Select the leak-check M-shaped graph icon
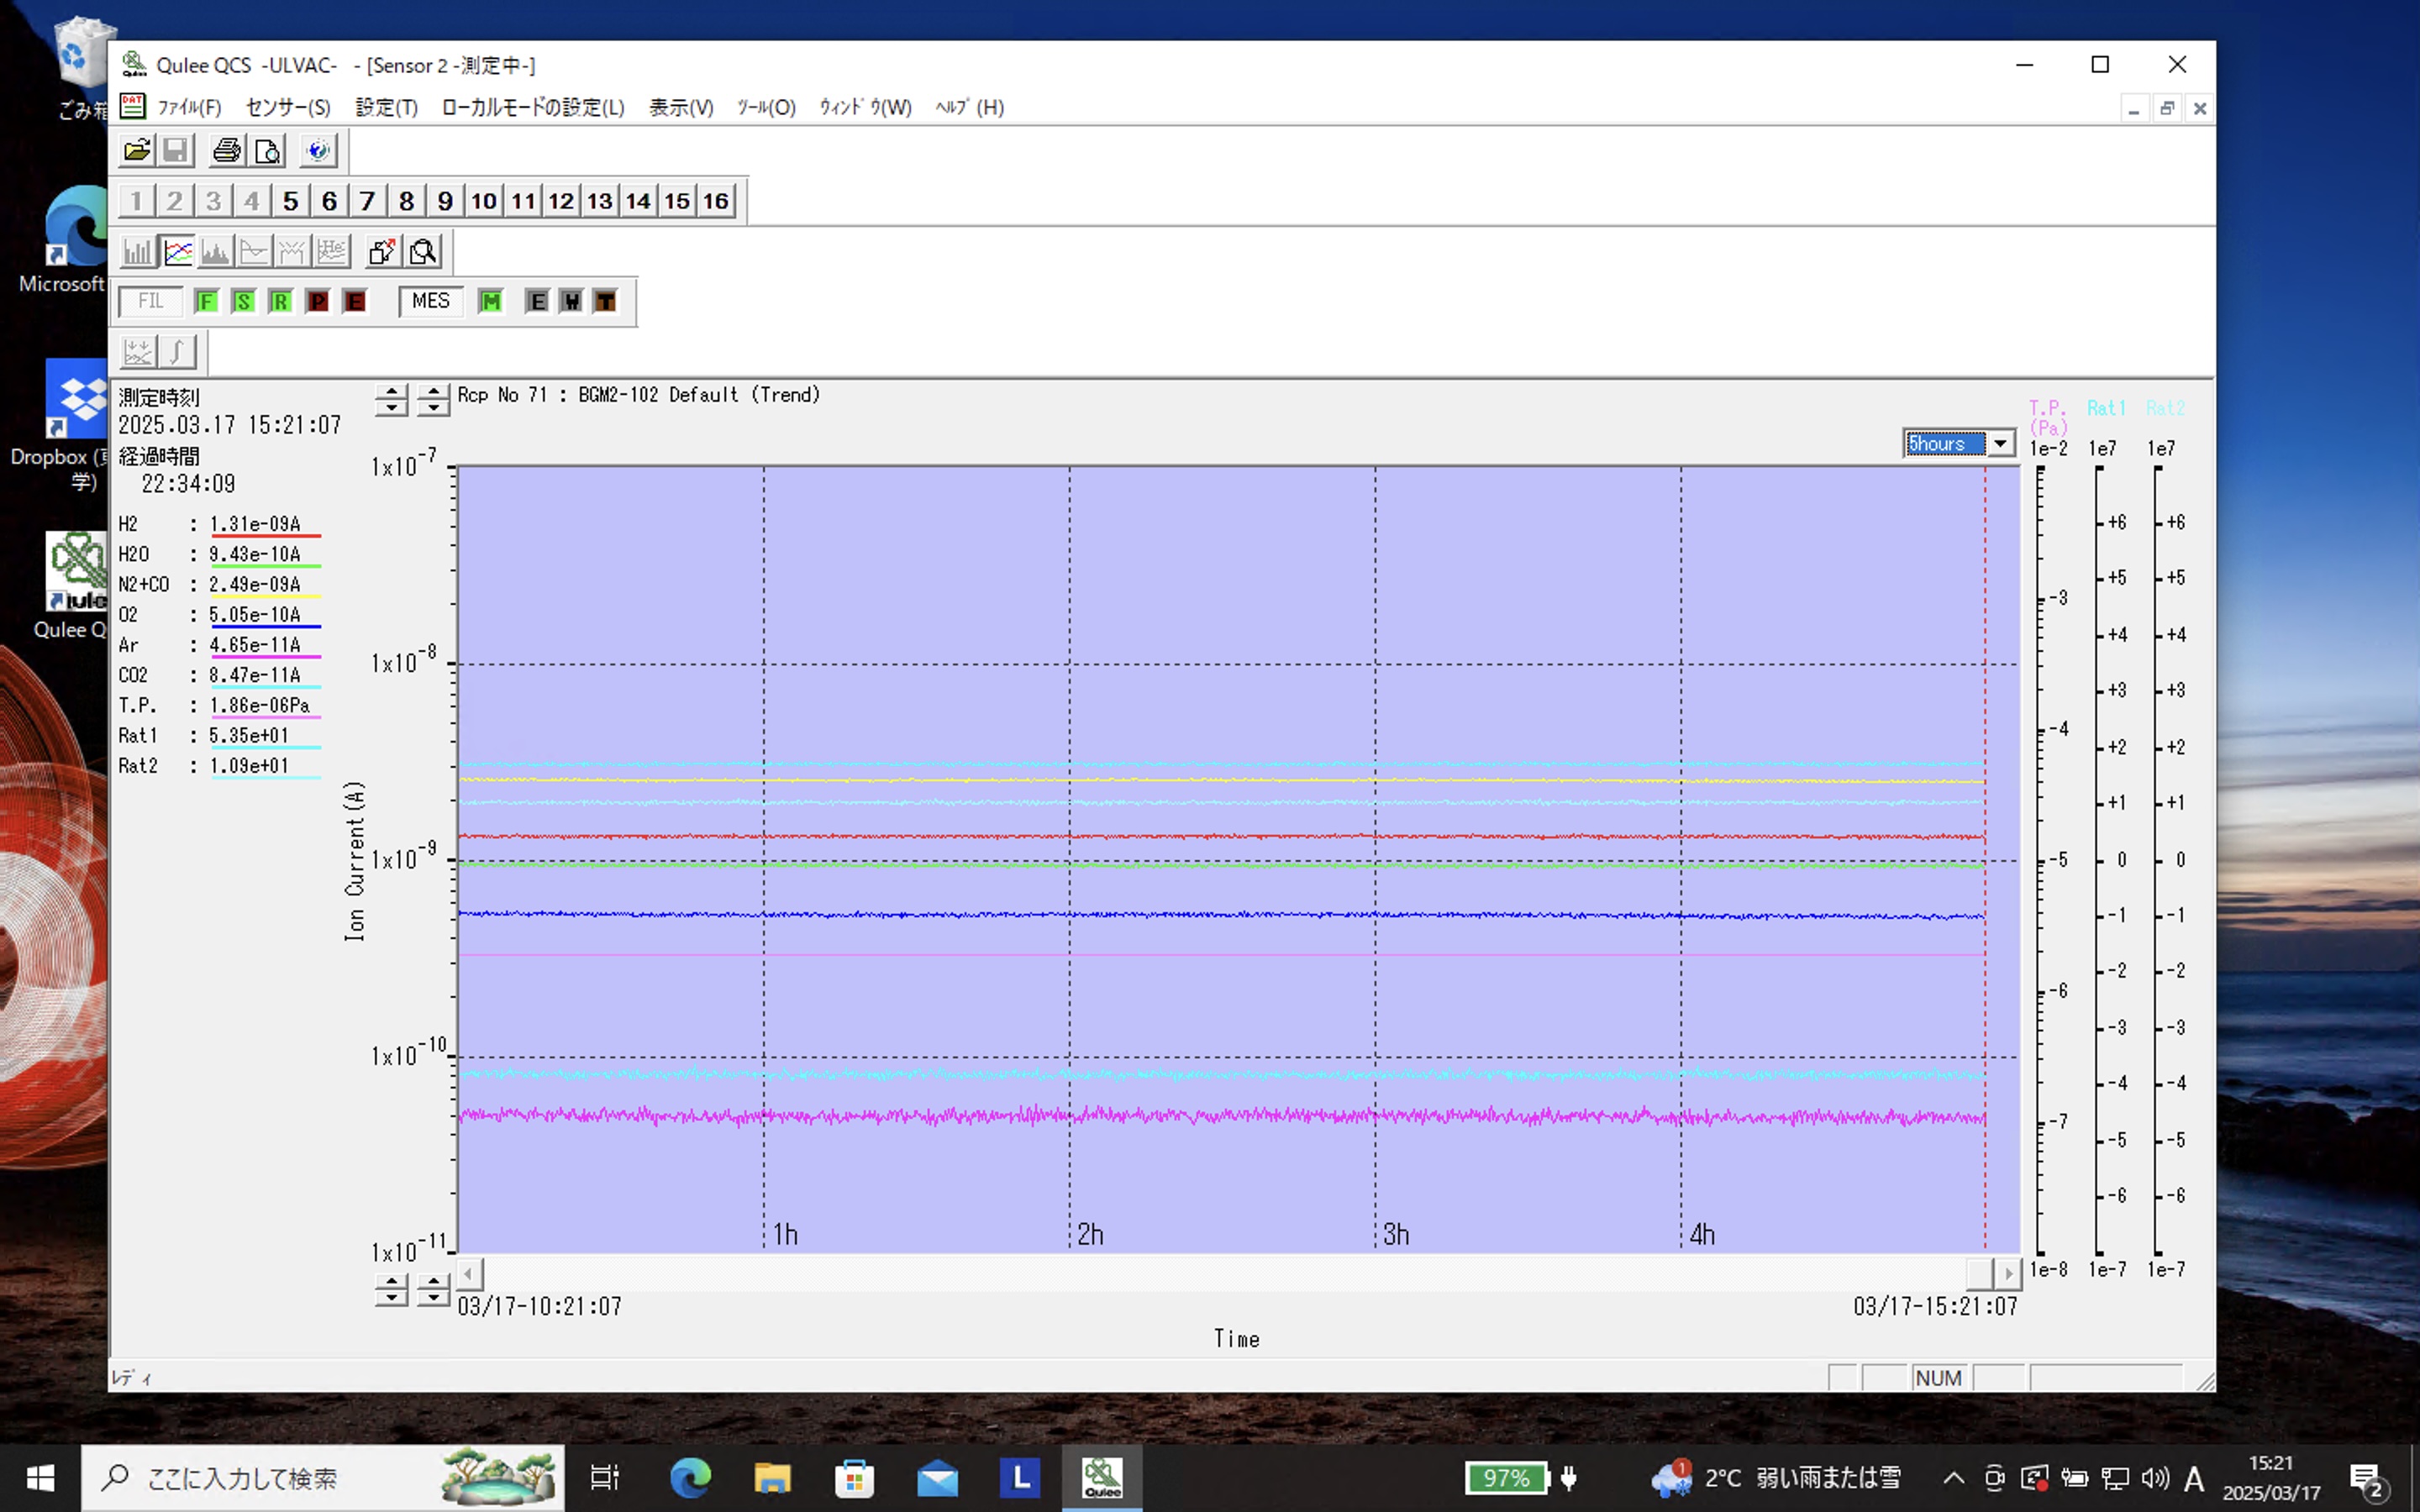This screenshot has height=1512, width=2420. (x=292, y=252)
